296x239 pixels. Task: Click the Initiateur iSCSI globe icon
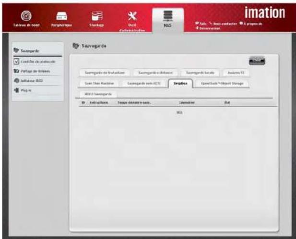(x=17, y=81)
